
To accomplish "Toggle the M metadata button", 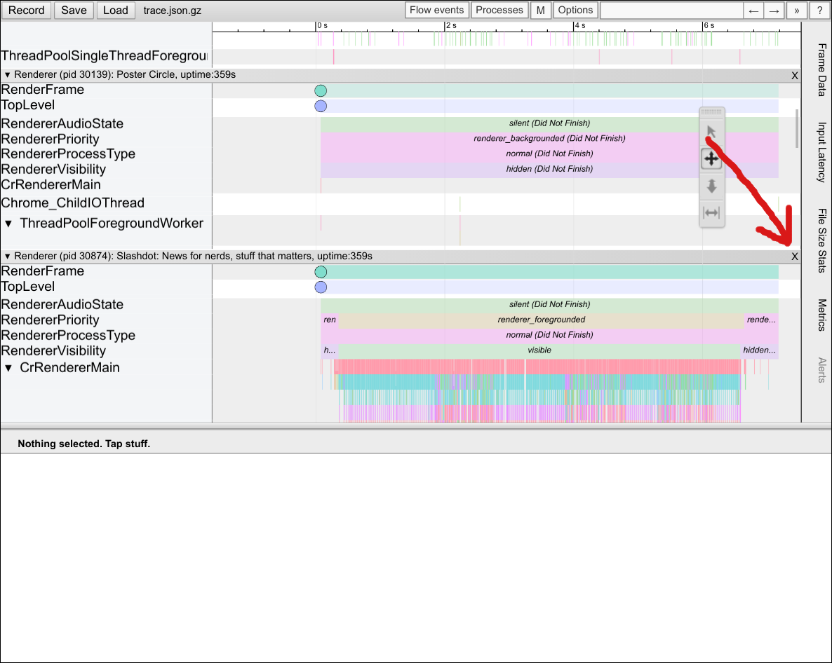I will tap(540, 11).
